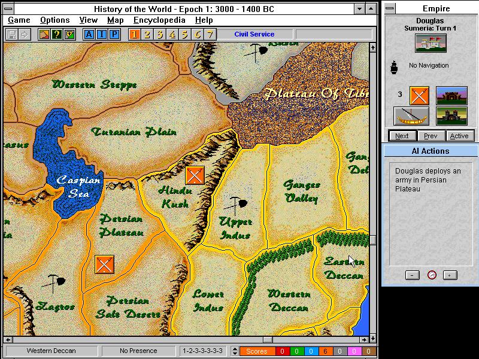Image resolution: width=479 pixels, height=359 pixels.
Task: Click the Next button in Empire panel
Action: coord(402,136)
